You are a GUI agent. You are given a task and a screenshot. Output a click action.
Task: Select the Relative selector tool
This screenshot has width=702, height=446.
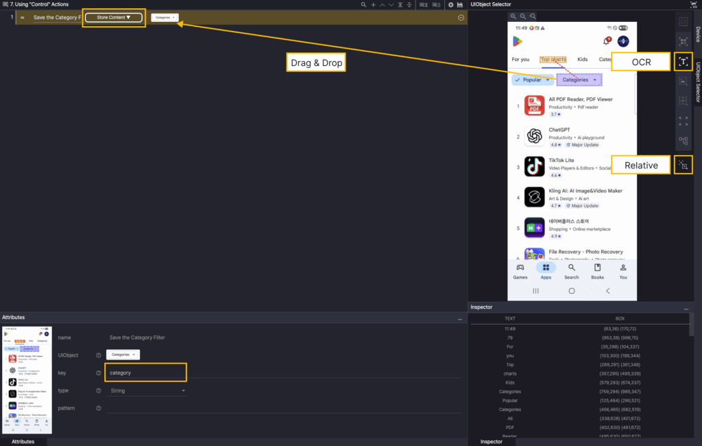[x=683, y=165]
